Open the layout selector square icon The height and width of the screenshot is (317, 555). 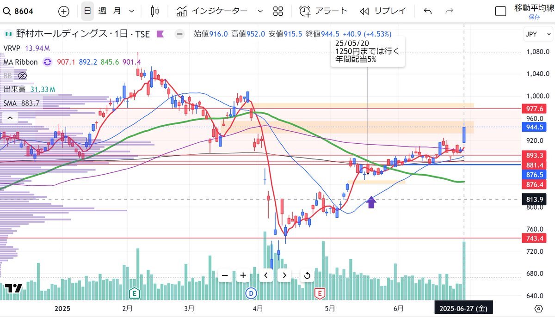point(500,11)
